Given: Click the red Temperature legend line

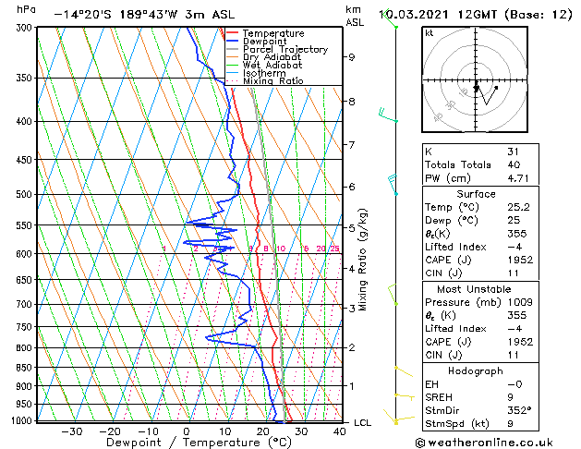Looking at the screenshot, I should [233, 33].
